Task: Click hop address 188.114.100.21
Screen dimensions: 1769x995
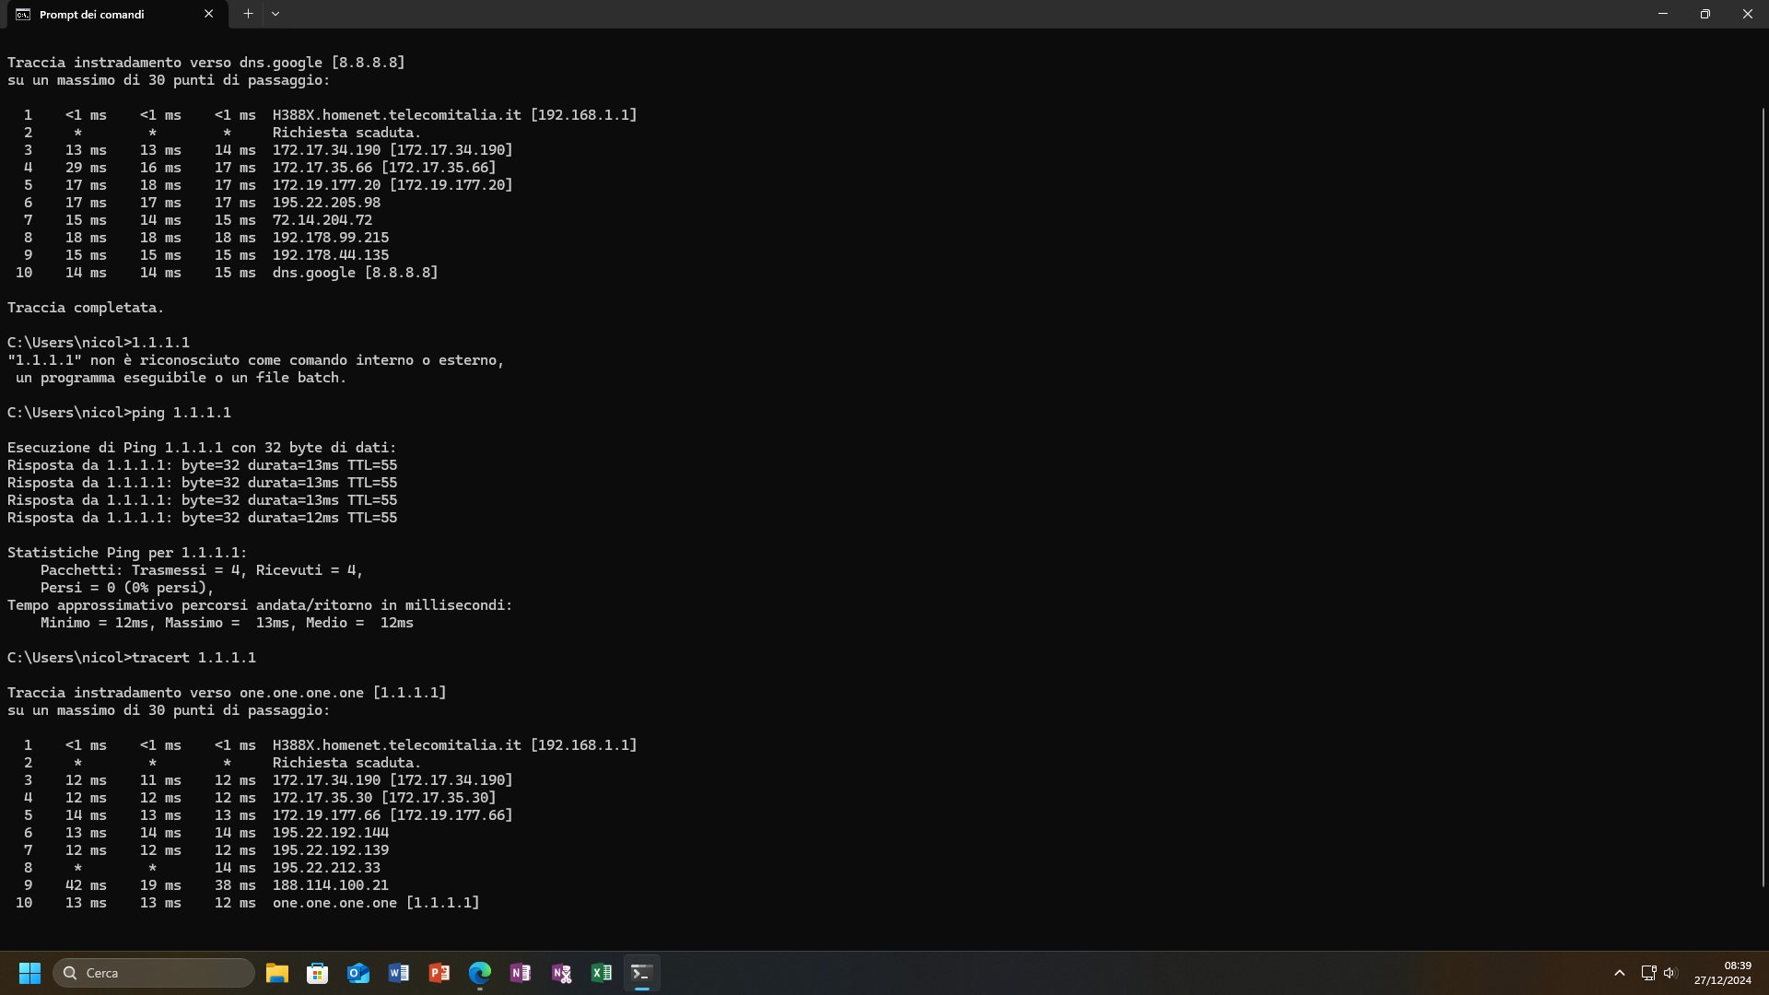Action: [x=331, y=885]
